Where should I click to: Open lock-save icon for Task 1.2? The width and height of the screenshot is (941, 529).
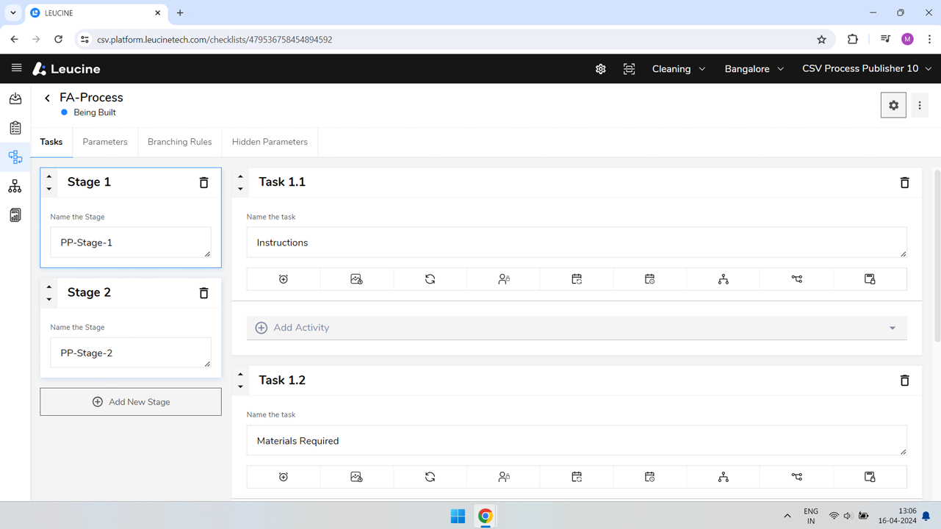(870, 477)
